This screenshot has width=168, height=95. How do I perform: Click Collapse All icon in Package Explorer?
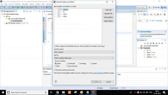pyautogui.click(x=24, y=11)
